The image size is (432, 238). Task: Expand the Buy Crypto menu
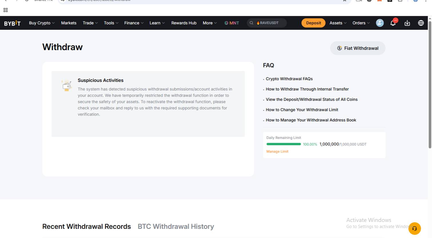pyautogui.click(x=42, y=23)
